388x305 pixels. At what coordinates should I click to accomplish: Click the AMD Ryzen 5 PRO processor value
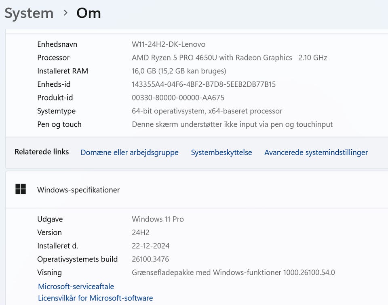tap(212, 58)
